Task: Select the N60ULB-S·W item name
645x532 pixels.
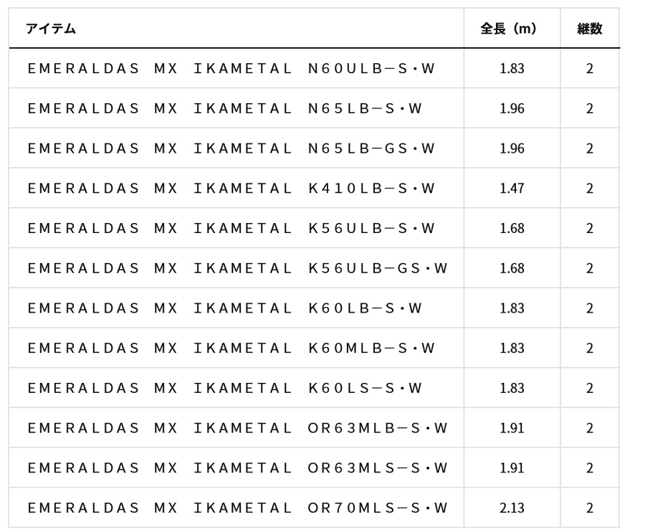Action: pos(231,69)
